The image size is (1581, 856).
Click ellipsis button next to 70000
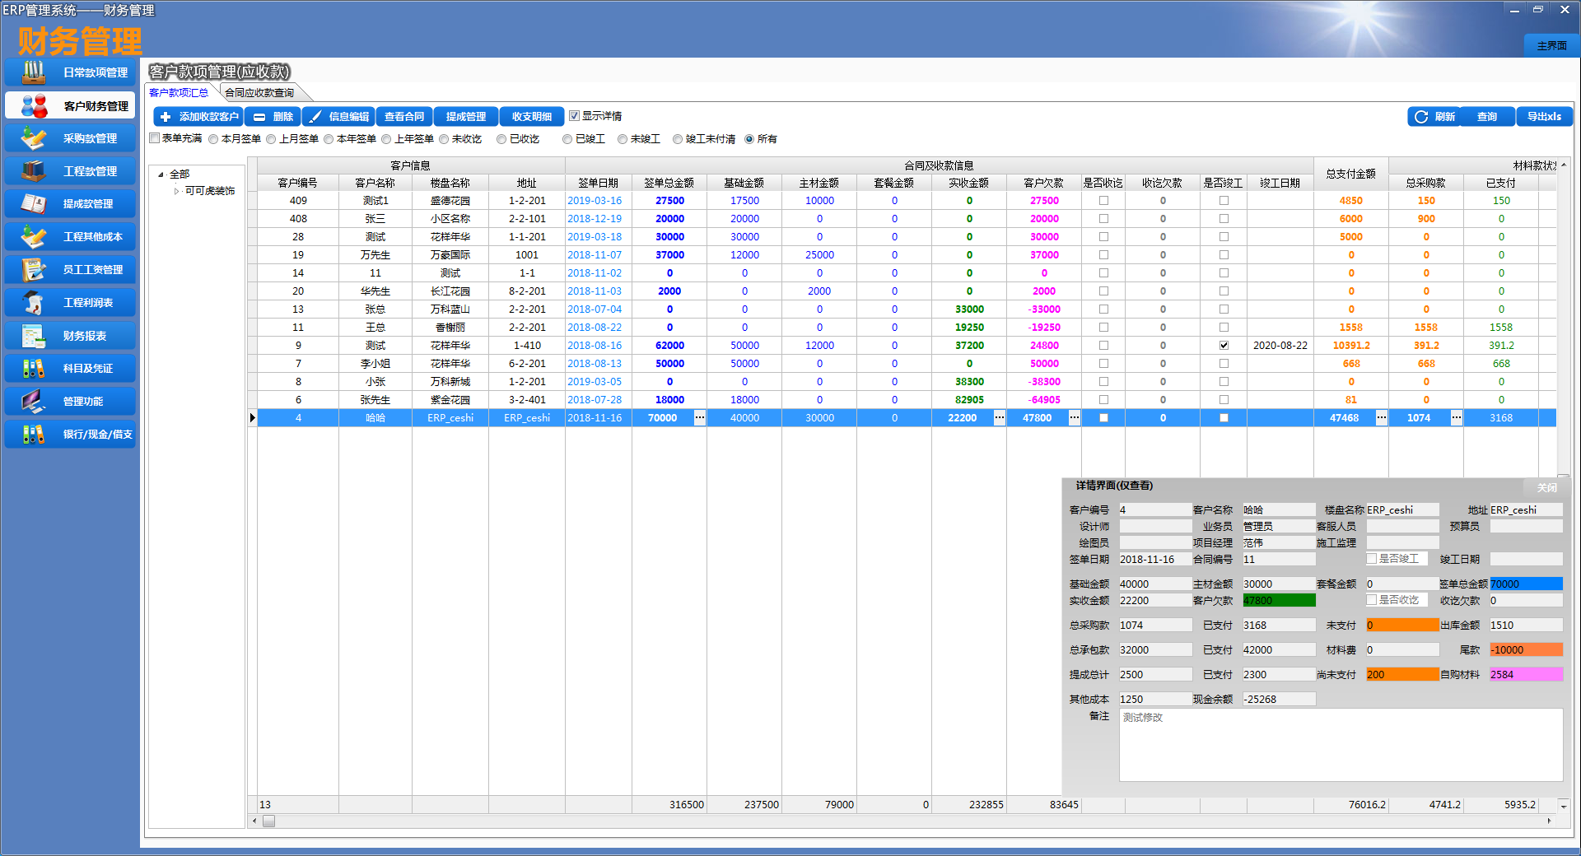[x=699, y=417]
